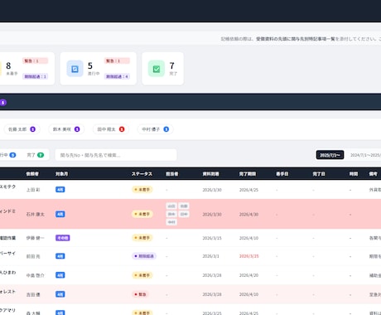Screen dimensions: 381x315
Task: Sort by the 対象月 column header
Action: click(61, 174)
